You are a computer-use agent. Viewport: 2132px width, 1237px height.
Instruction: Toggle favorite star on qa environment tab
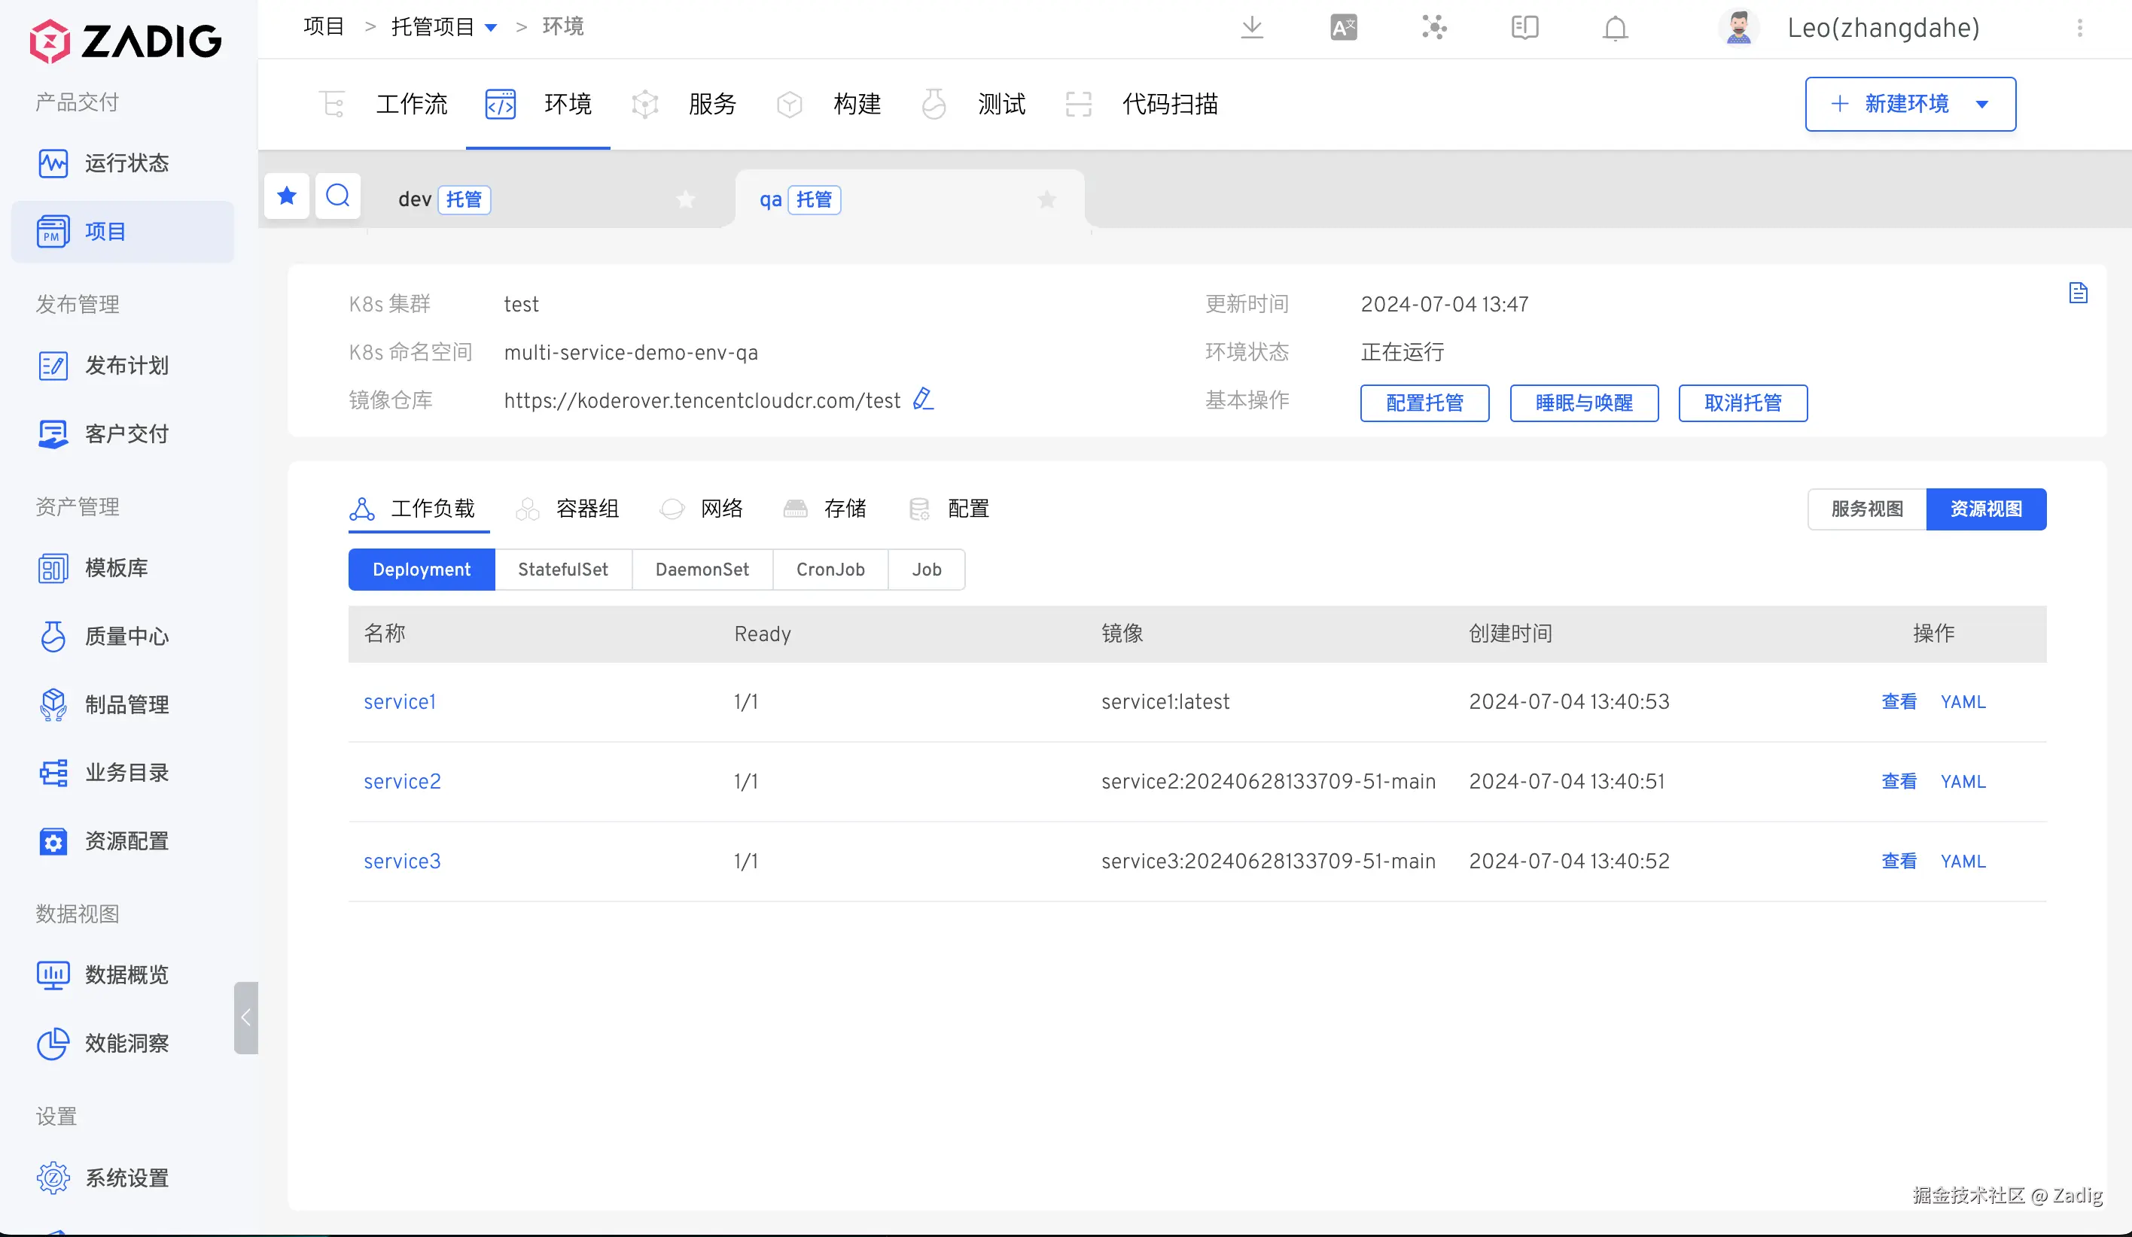click(1046, 199)
